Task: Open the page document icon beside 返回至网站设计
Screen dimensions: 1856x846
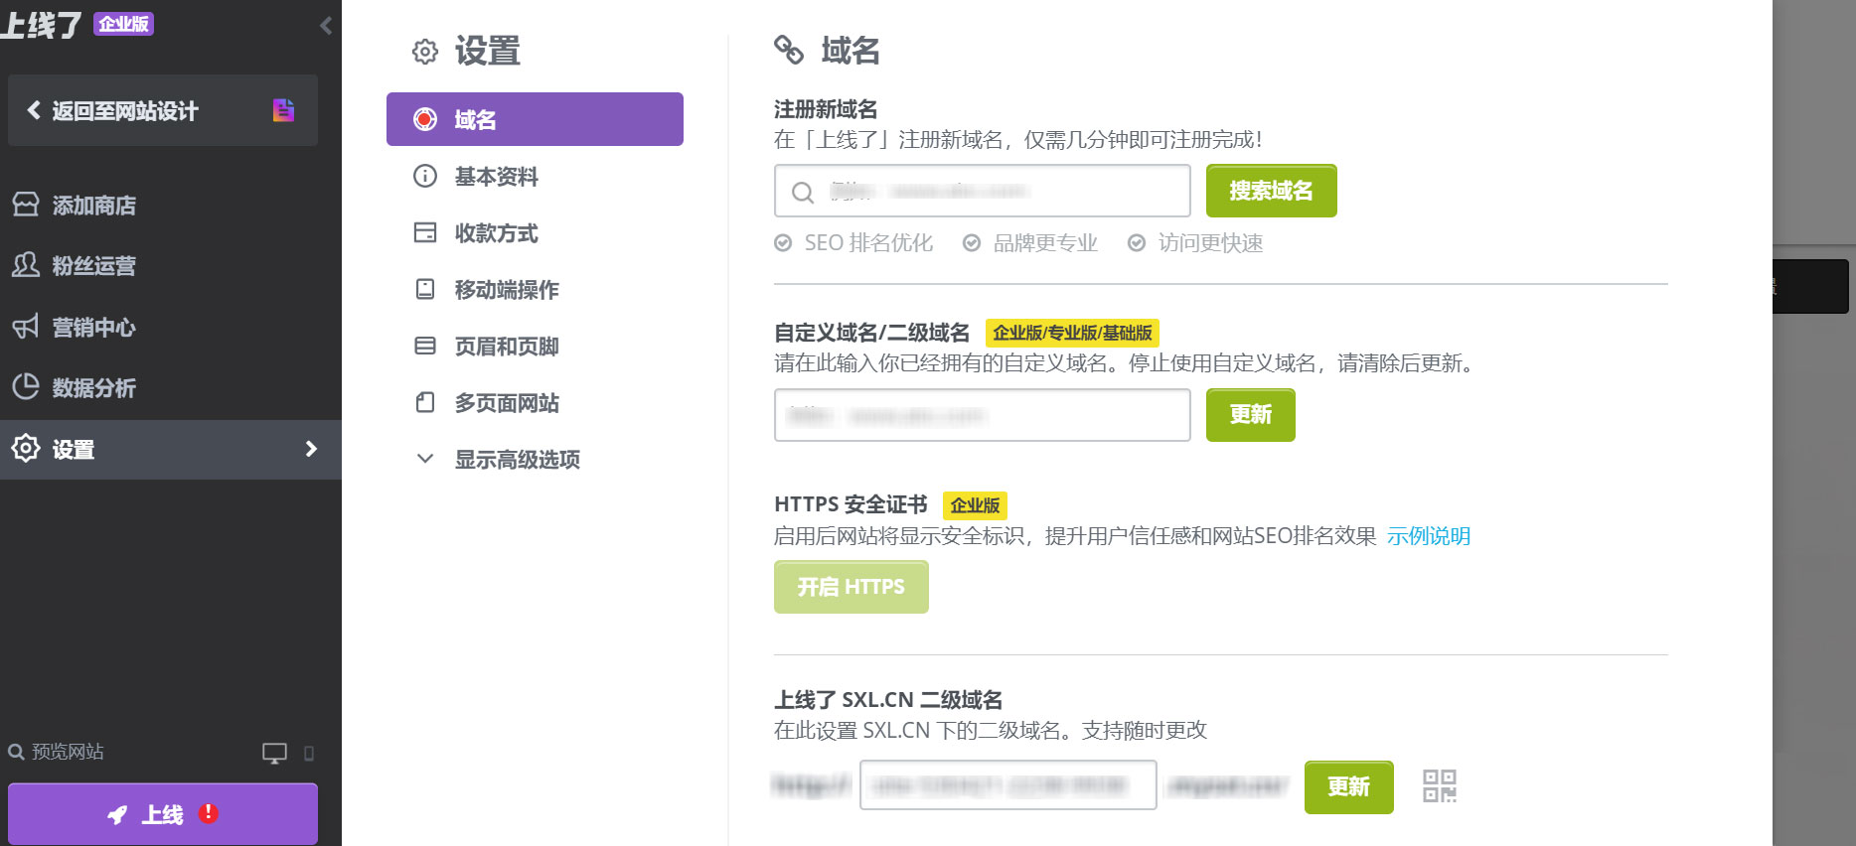Action: coord(283,110)
